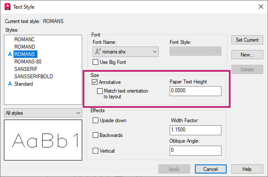Image resolution: width=268 pixels, height=177 pixels.
Task: Select SANSSERIFBOLD style from list
Action: tap(33, 77)
